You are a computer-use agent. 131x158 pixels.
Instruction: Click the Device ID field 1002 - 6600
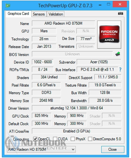pos(43,62)
